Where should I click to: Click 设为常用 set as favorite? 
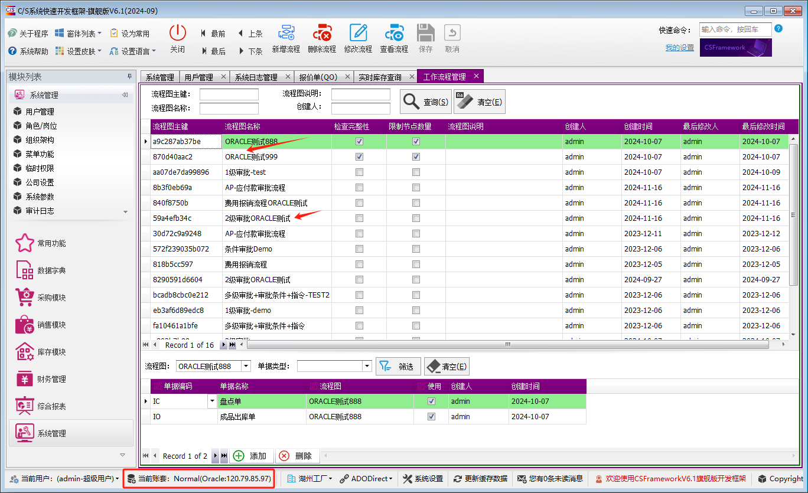[129, 34]
